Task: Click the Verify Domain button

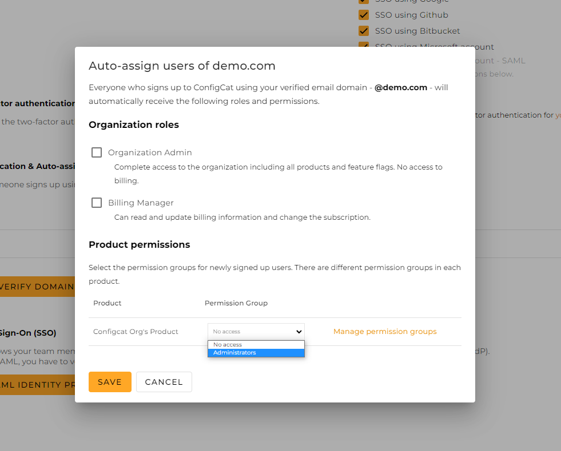Action: click(x=34, y=286)
